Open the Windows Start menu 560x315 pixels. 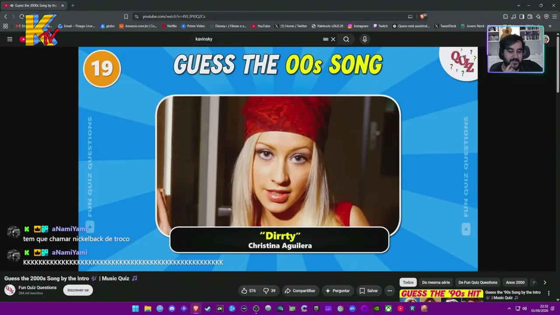click(x=136, y=308)
